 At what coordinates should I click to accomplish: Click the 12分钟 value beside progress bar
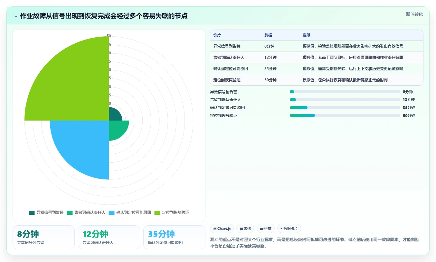(x=409, y=100)
